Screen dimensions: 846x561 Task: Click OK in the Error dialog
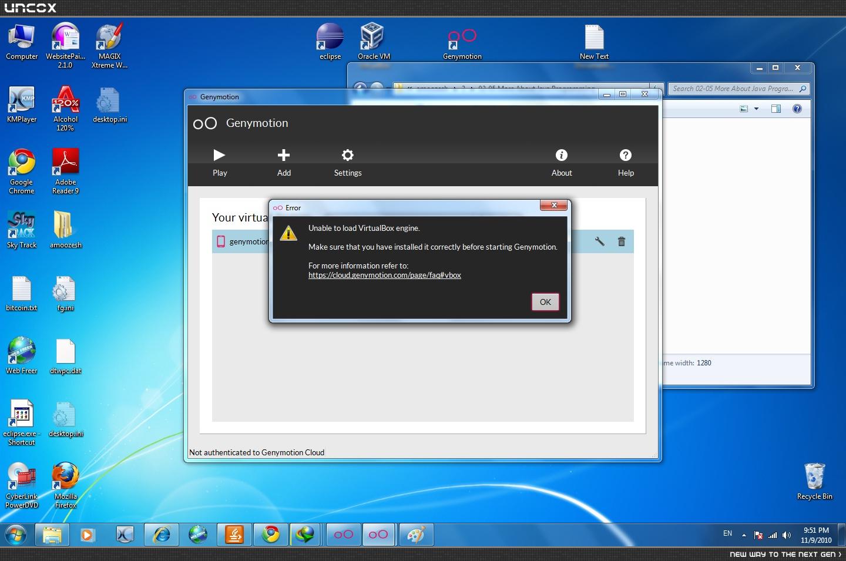tap(545, 302)
